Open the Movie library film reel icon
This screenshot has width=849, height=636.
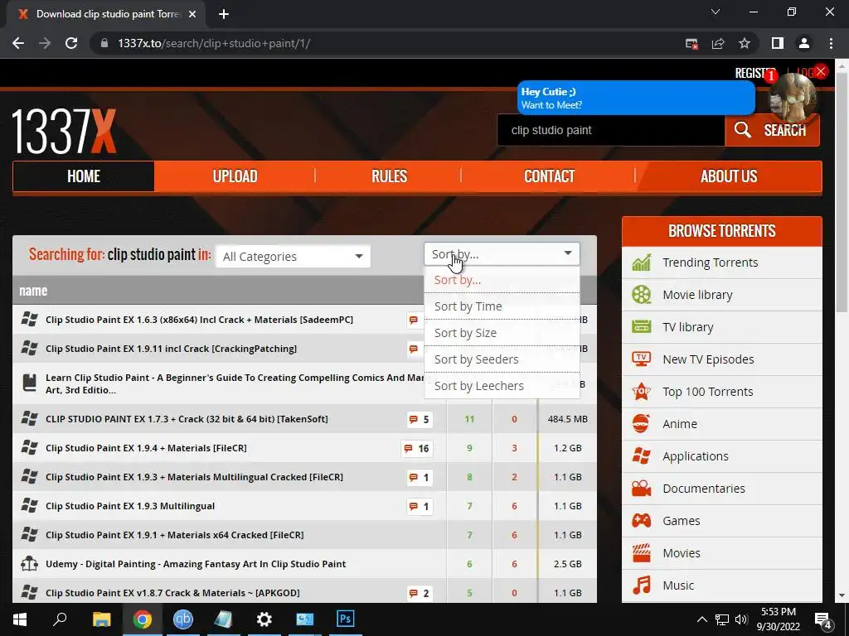pyautogui.click(x=642, y=295)
